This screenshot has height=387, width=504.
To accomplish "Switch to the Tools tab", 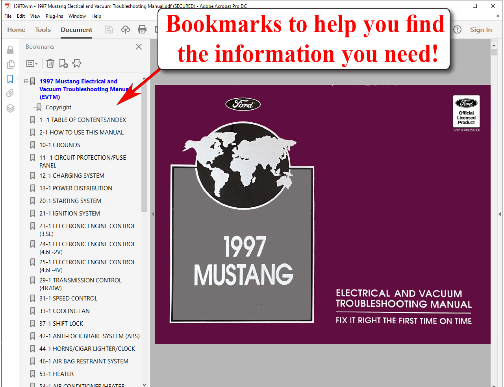I will (x=43, y=30).
